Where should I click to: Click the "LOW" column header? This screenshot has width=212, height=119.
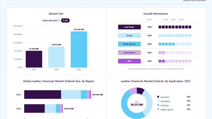pyautogui.click(x=165, y=19)
